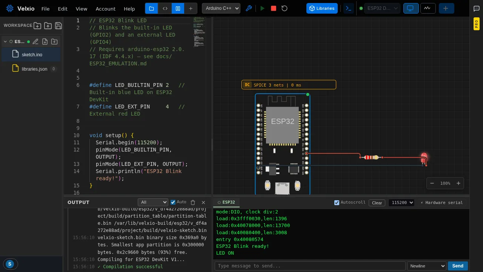The image size is (483, 272).
Task: Collapse the ESP project tree node
Action: (x=5, y=42)
